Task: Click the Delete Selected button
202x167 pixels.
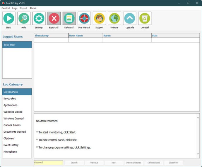Action: 134,163
